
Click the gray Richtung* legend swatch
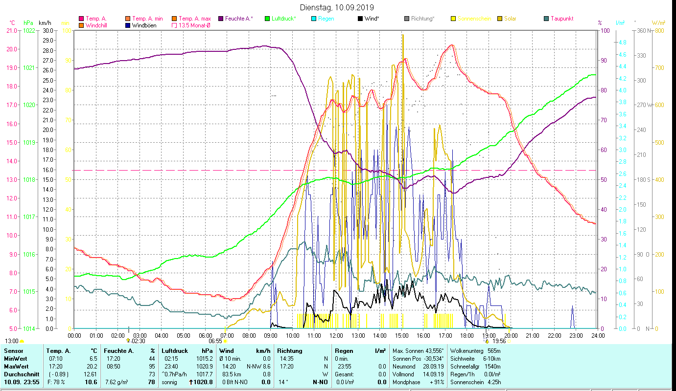click(407, 19)
